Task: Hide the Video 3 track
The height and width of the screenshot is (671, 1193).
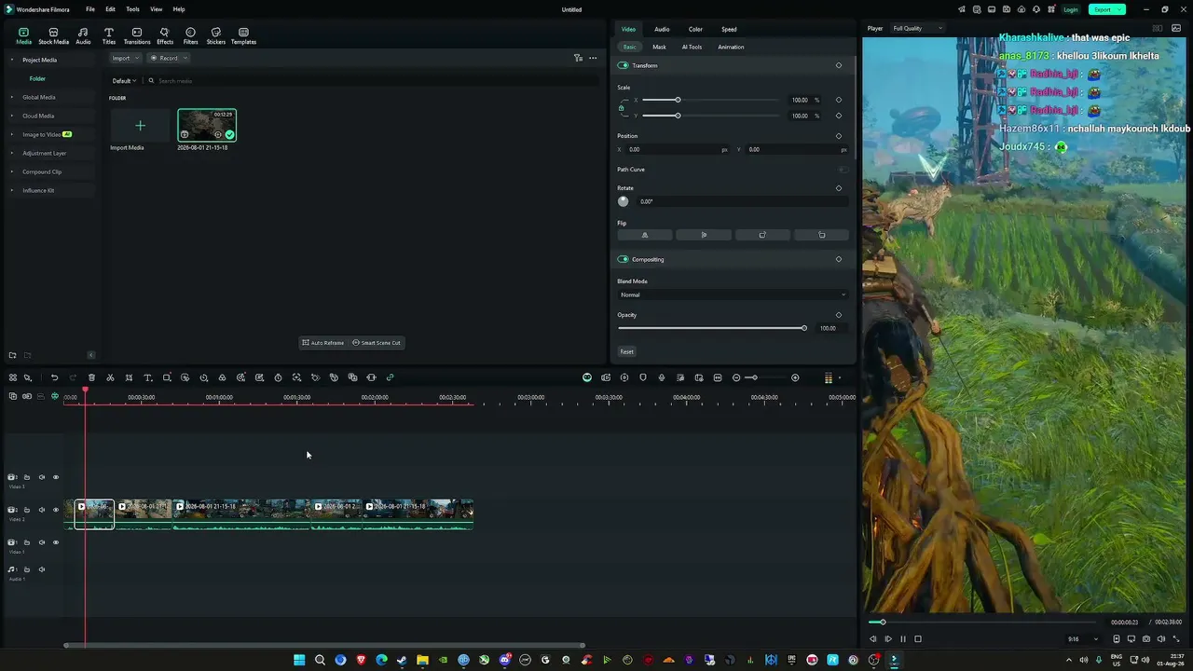Action: [x=55, y=477]
